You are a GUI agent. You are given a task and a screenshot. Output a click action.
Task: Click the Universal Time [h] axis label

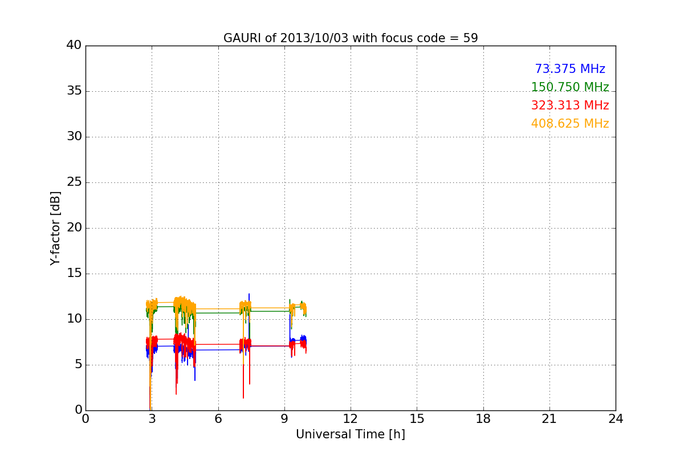click(x=351, y=434)
